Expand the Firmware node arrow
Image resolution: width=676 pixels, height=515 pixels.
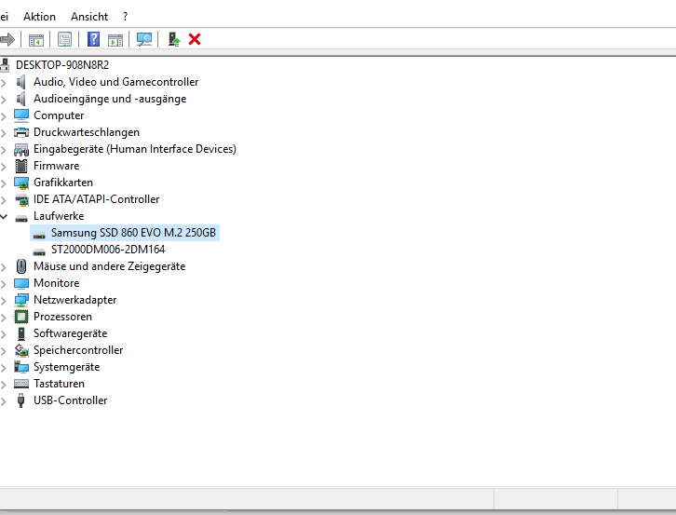(x=4, y=167)
